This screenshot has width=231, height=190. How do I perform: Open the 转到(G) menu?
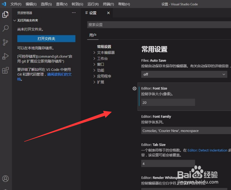[77, 4]
